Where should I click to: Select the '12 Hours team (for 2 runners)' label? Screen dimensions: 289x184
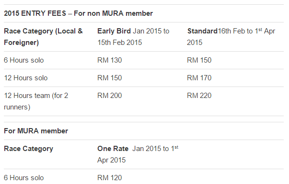36,101
